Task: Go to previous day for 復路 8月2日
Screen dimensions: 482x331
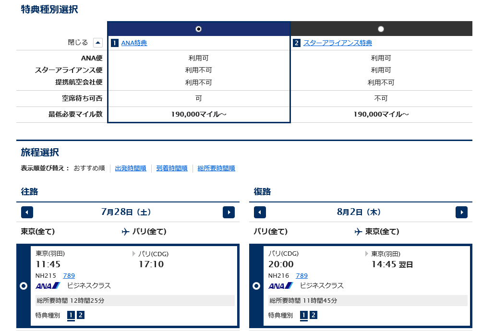Action: (260, 212)
